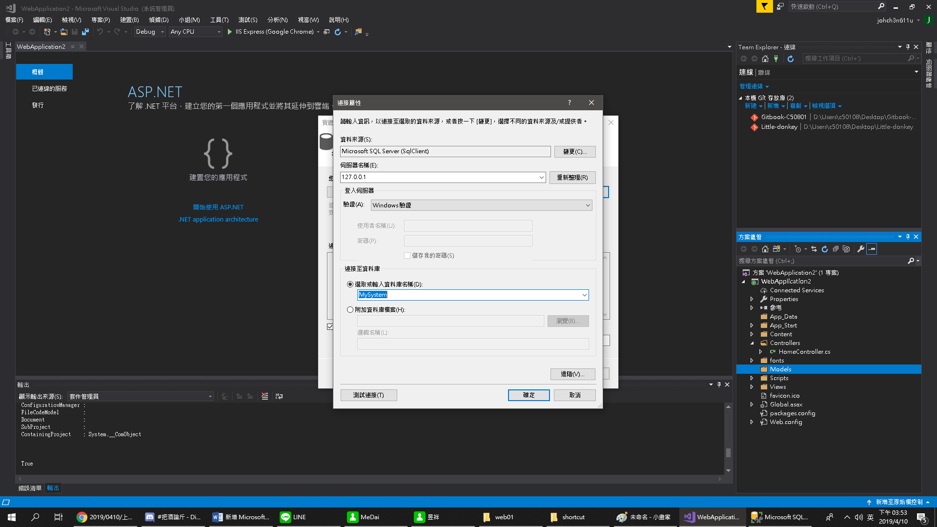Expand the Web.config node
The height and width of the screenshot is (527, 937).
(x=752, y=422)
